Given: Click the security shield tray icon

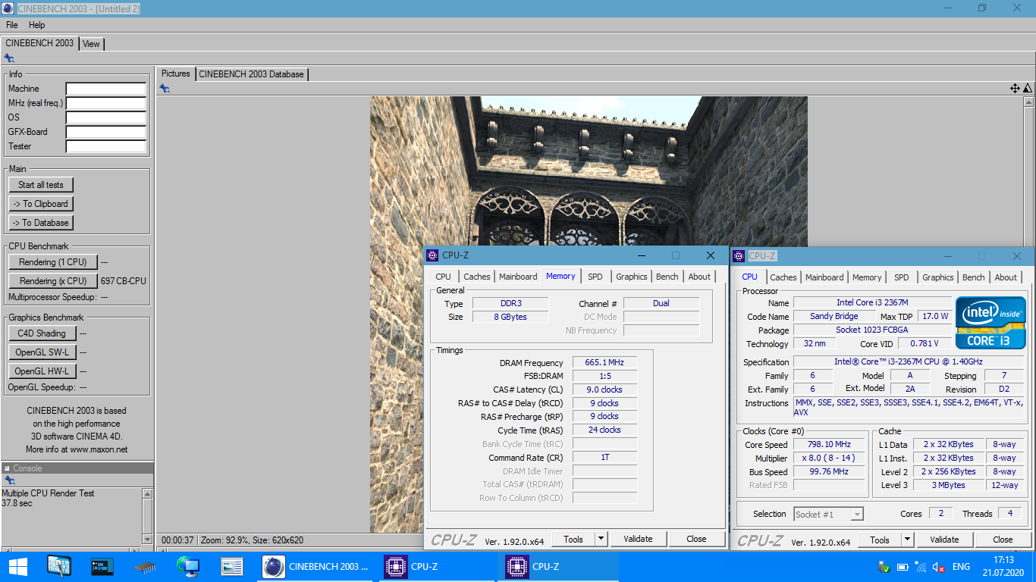Looking at the screenshot, I should 884,567.
